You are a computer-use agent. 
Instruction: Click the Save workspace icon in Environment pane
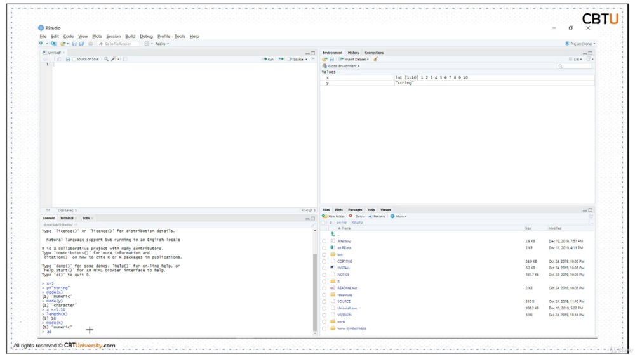pos(331,59)
